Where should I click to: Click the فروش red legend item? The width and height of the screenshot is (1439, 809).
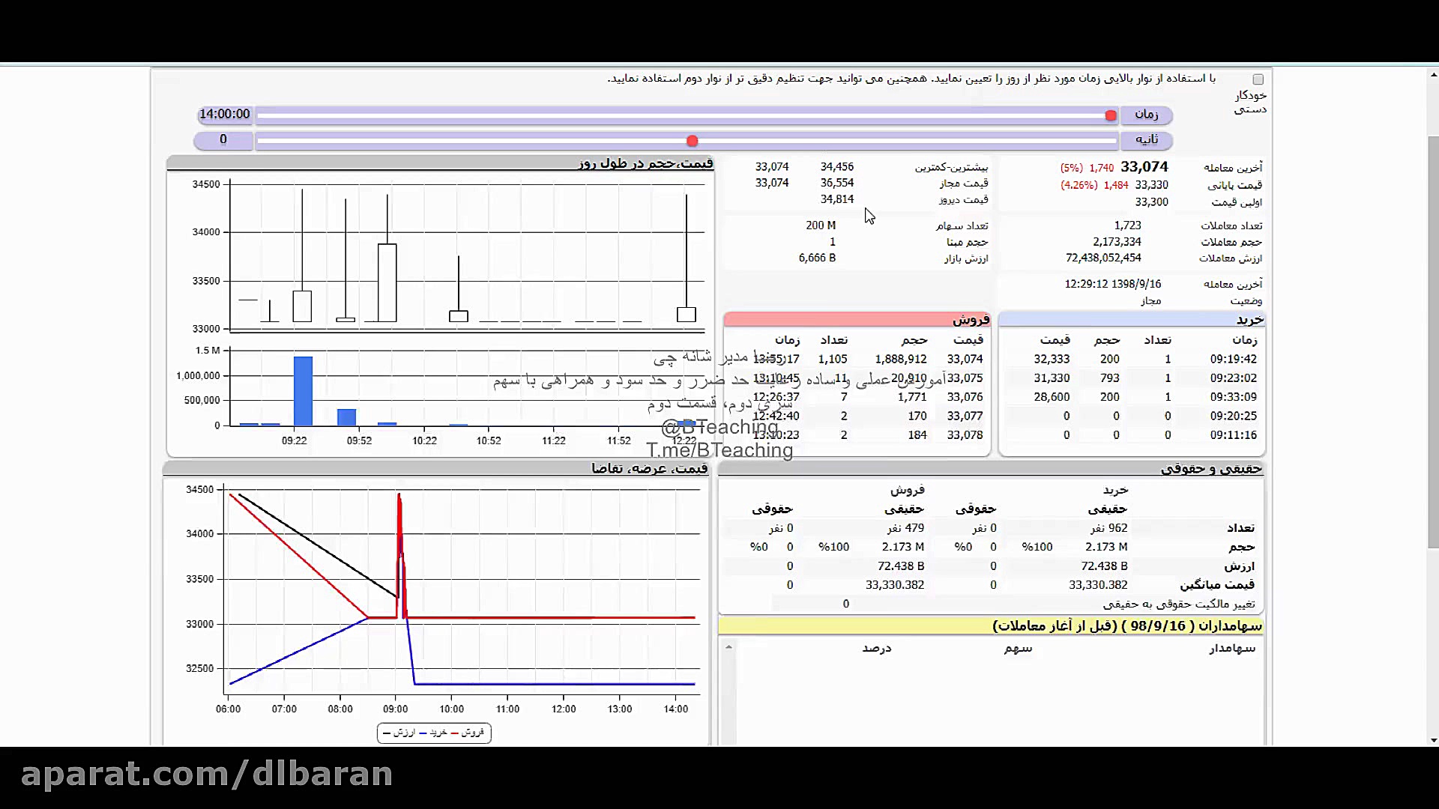[x=468, y=733]
